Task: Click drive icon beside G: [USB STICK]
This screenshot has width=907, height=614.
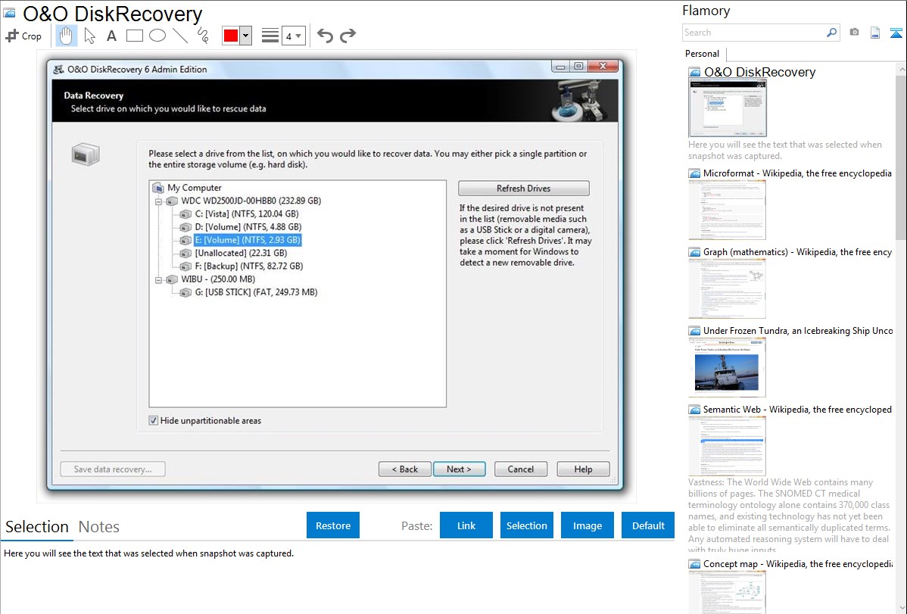Action: tap(185, 293)
